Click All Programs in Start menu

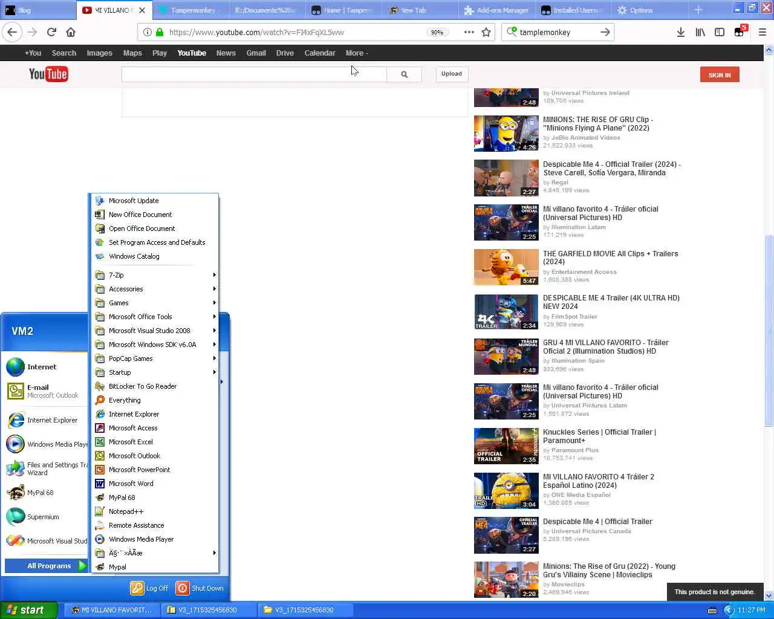[x=47, y=566]
